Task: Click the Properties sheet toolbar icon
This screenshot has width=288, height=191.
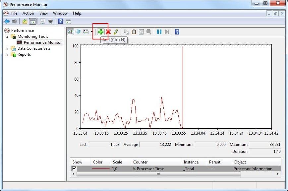Action: point(43,22)
